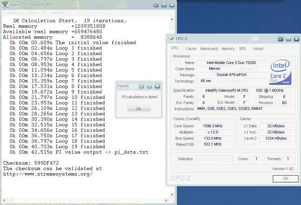Click the 'Loop 19 finished' line
301x205 pixels.
57,147
